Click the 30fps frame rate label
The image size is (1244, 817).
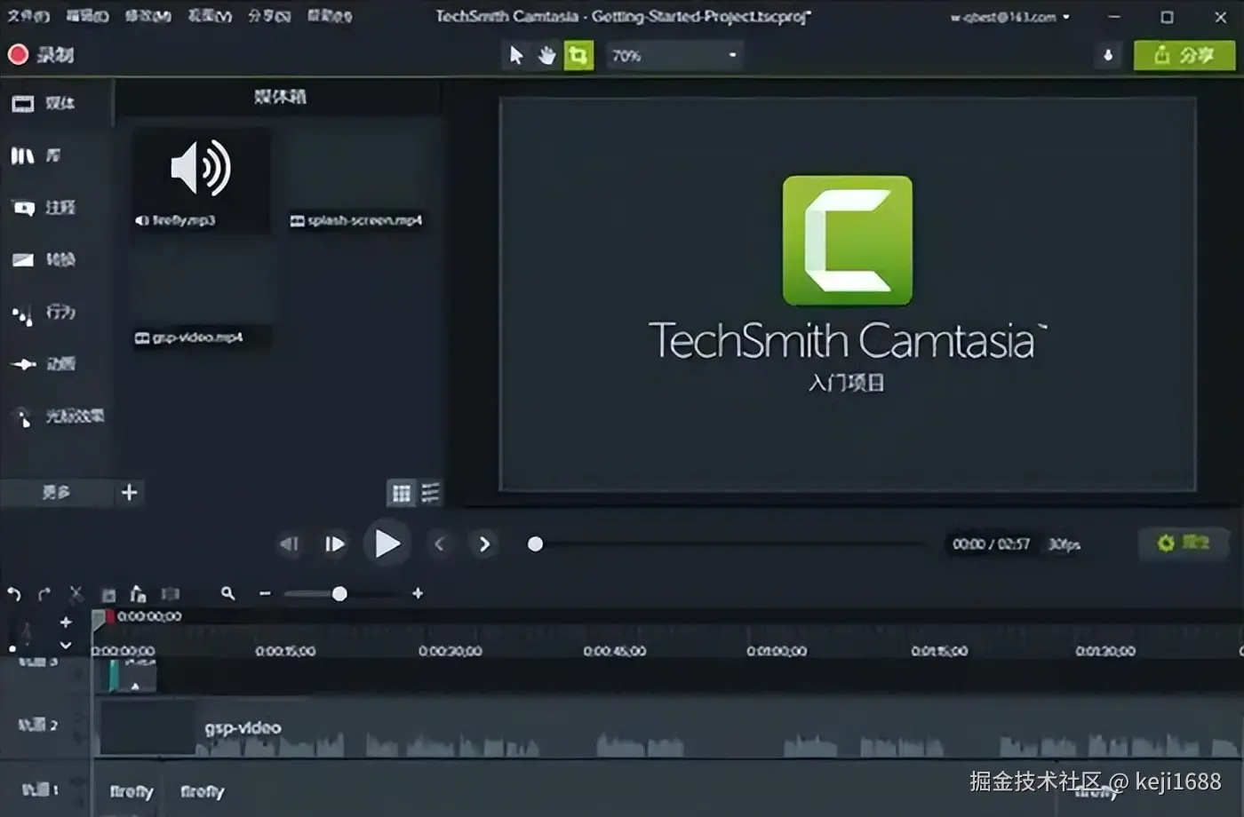tap(1064, 544)
